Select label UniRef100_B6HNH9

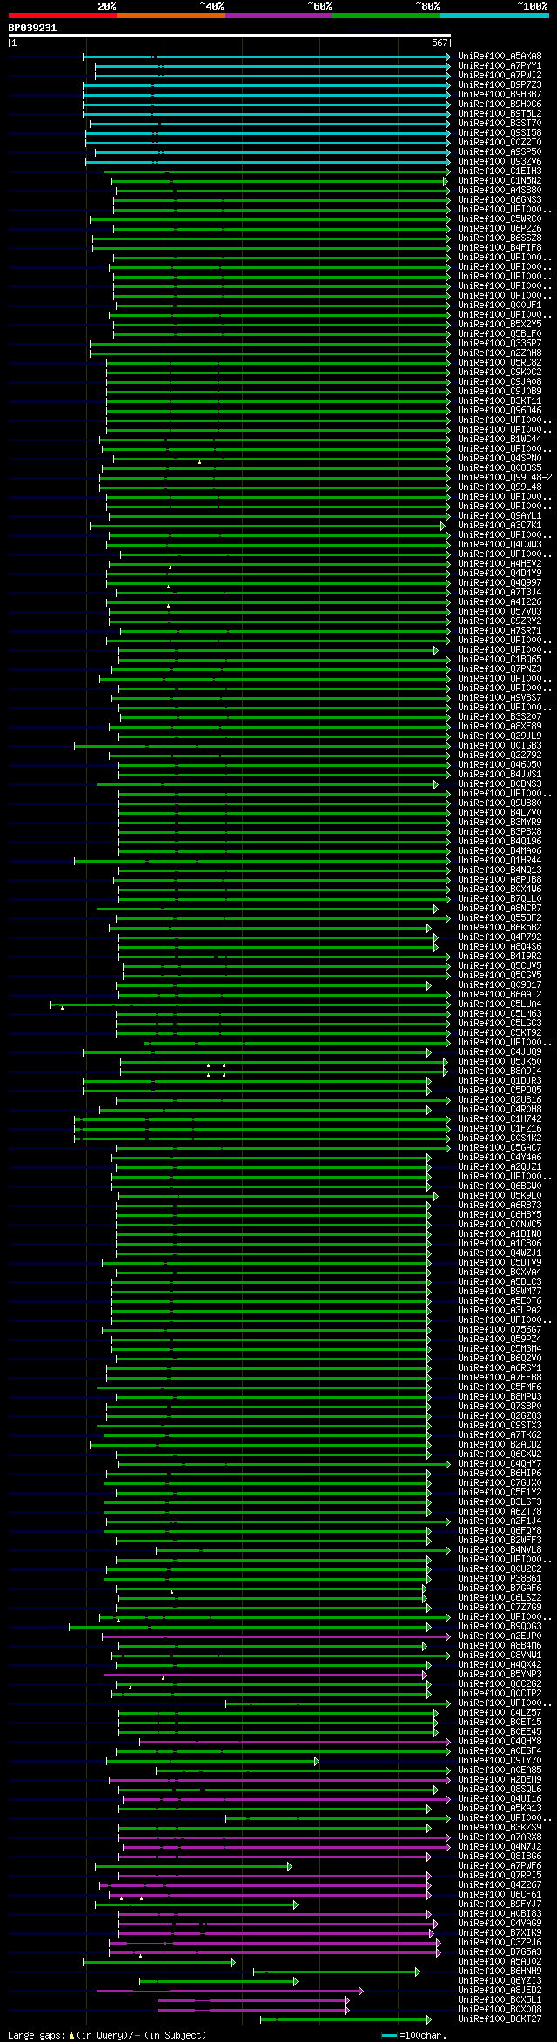500,1971
